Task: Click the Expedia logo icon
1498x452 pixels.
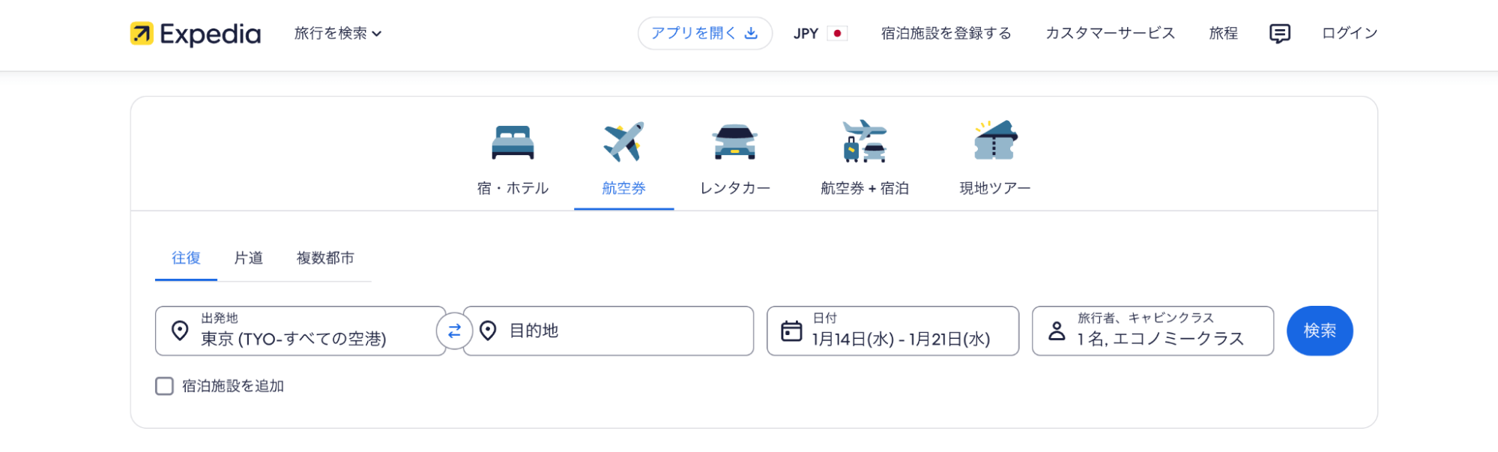Action: [142, 34]
